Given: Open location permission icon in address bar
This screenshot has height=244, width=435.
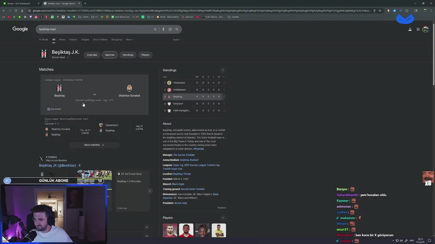Looking at the screenshot, I should (375, 11).
